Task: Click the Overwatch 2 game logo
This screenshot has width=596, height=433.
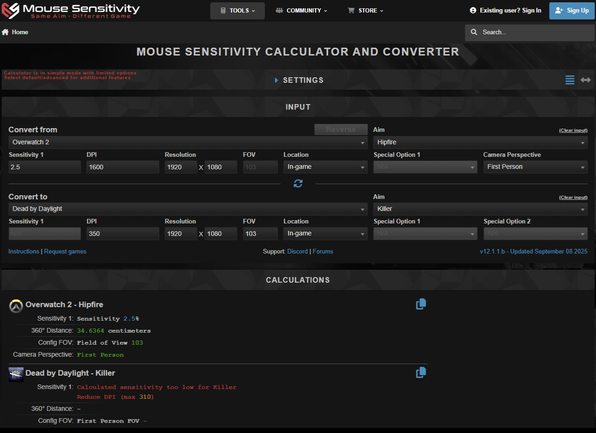Action: pos(16,306)
